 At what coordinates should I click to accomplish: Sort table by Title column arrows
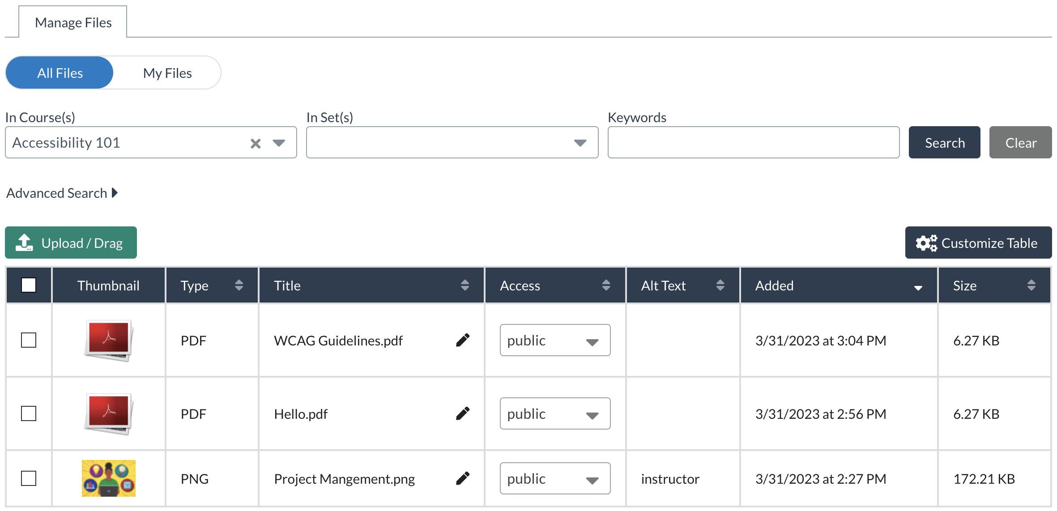tap(465, 285)
